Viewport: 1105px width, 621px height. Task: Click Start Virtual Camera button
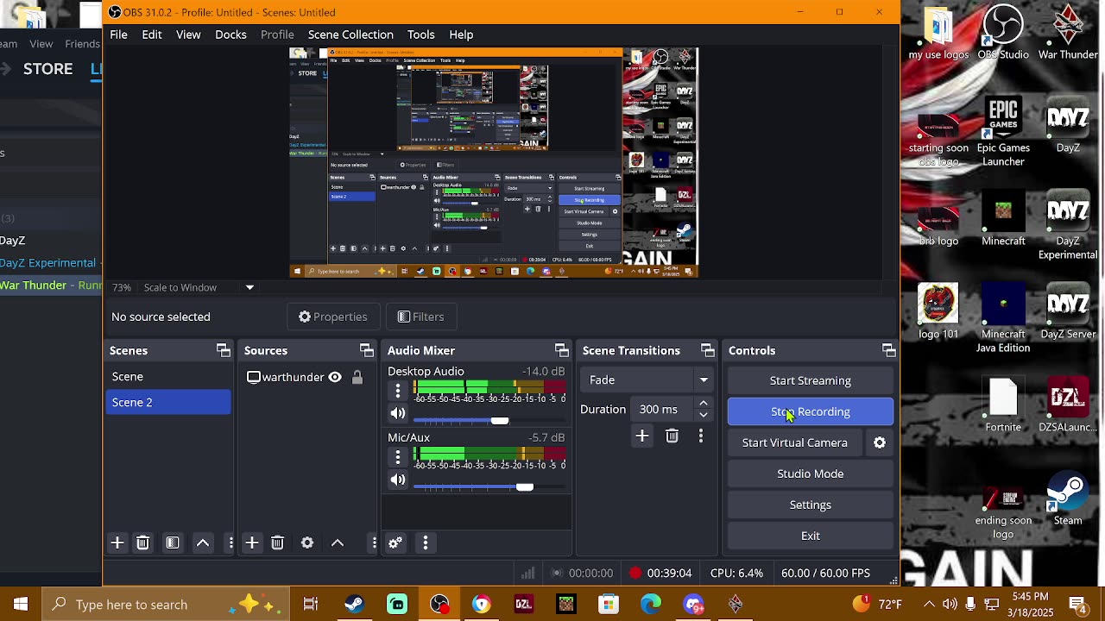(795, 442)
